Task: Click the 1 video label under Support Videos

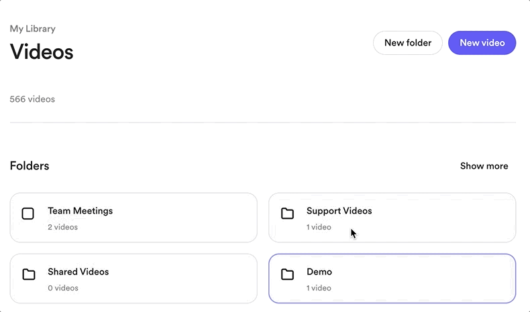Action: 319,227
